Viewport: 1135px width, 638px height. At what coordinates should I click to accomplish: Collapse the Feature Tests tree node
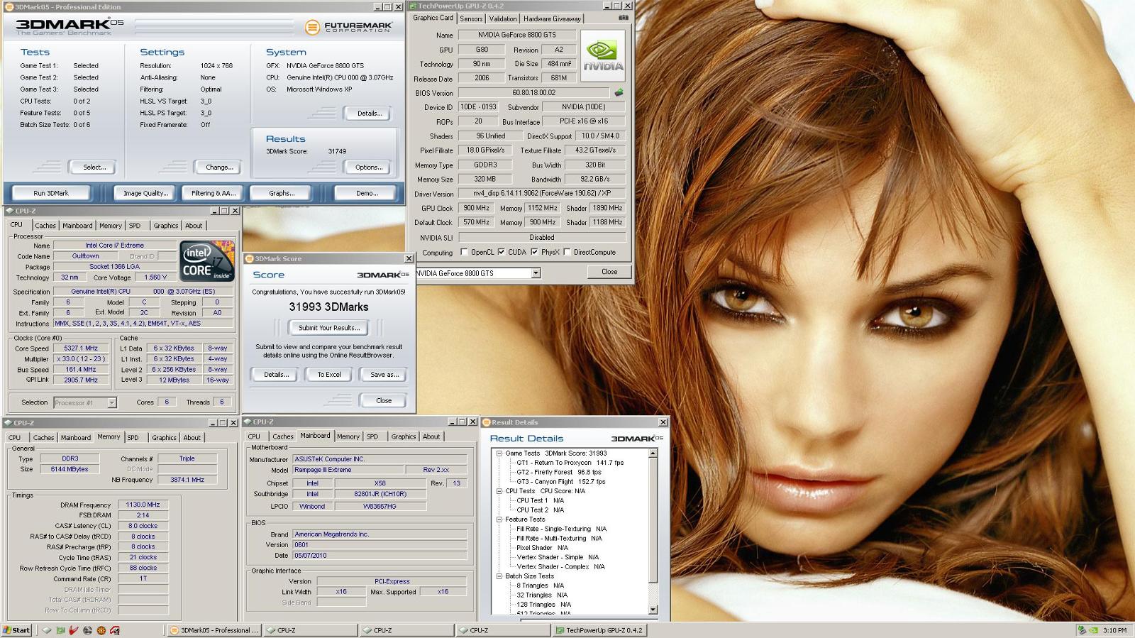point(499,519)
